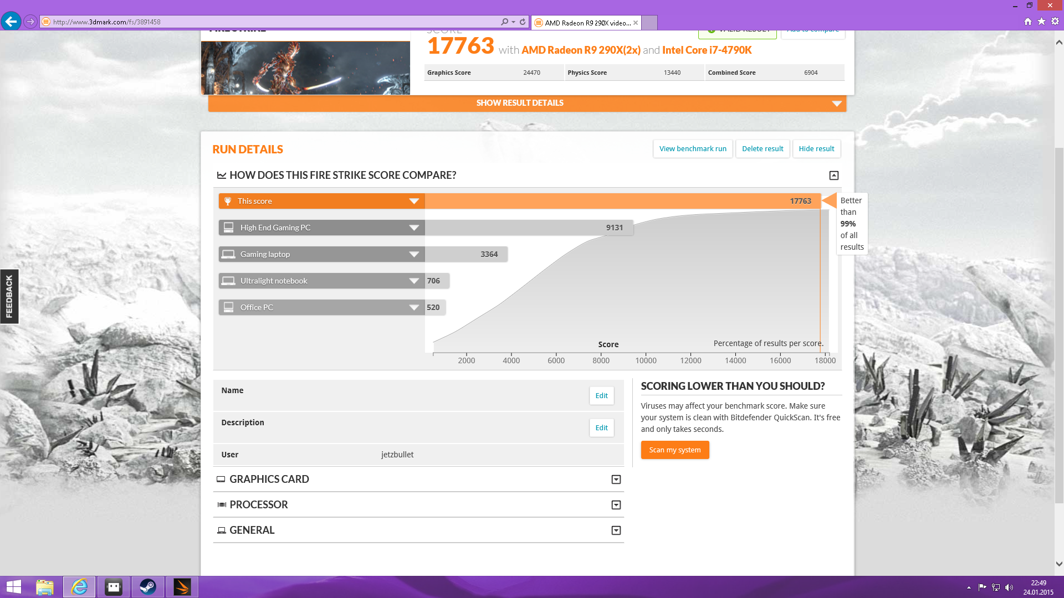
Task: Click the Gaming laptop icon
Action: pyautogui.click(x=228, y=254)
